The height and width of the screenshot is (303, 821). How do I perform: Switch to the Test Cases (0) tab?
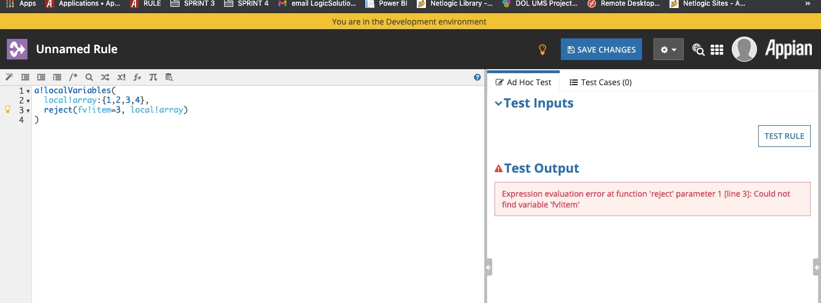coord(600,82)
